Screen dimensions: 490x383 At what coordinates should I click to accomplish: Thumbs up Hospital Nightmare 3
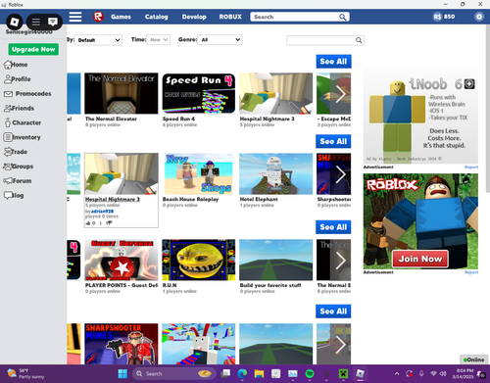(x=88, y=223)
